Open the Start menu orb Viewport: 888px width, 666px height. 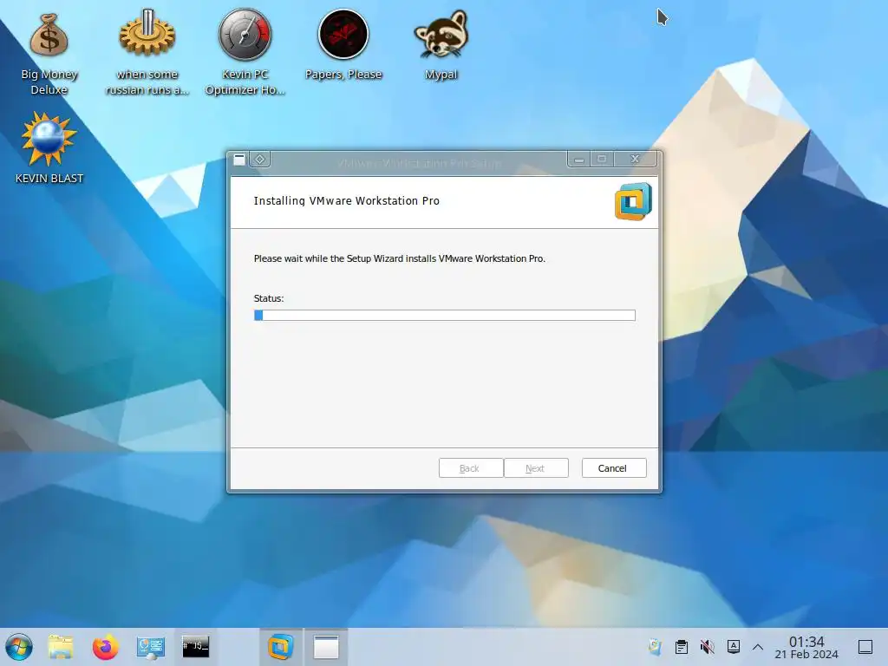19,647
